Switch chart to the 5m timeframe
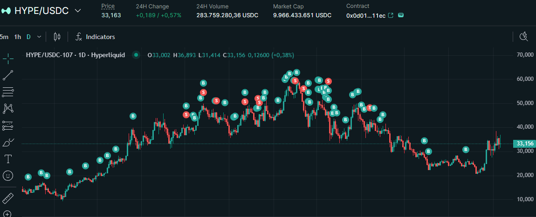The width and height of the screenshot is (536, 217). [x=4, y=37]
